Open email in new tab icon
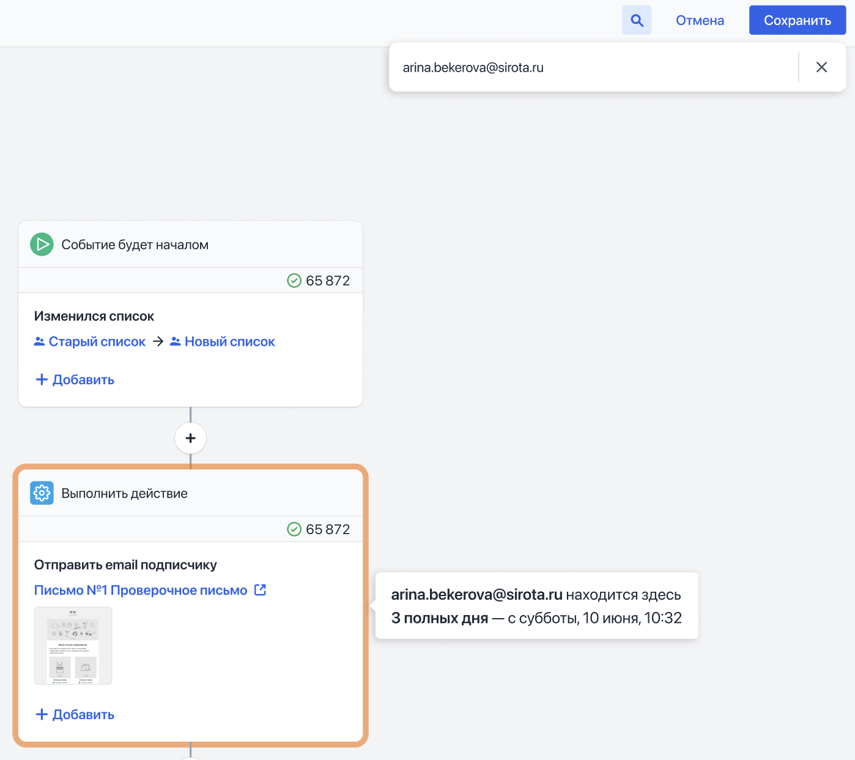Image resolution: width=855 pixels, height=760 pixels. 260,590
